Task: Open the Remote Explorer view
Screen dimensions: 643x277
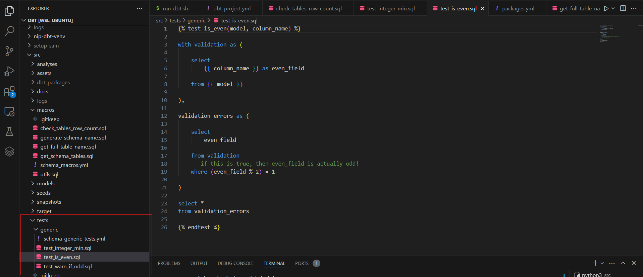Action: [9, 112]
